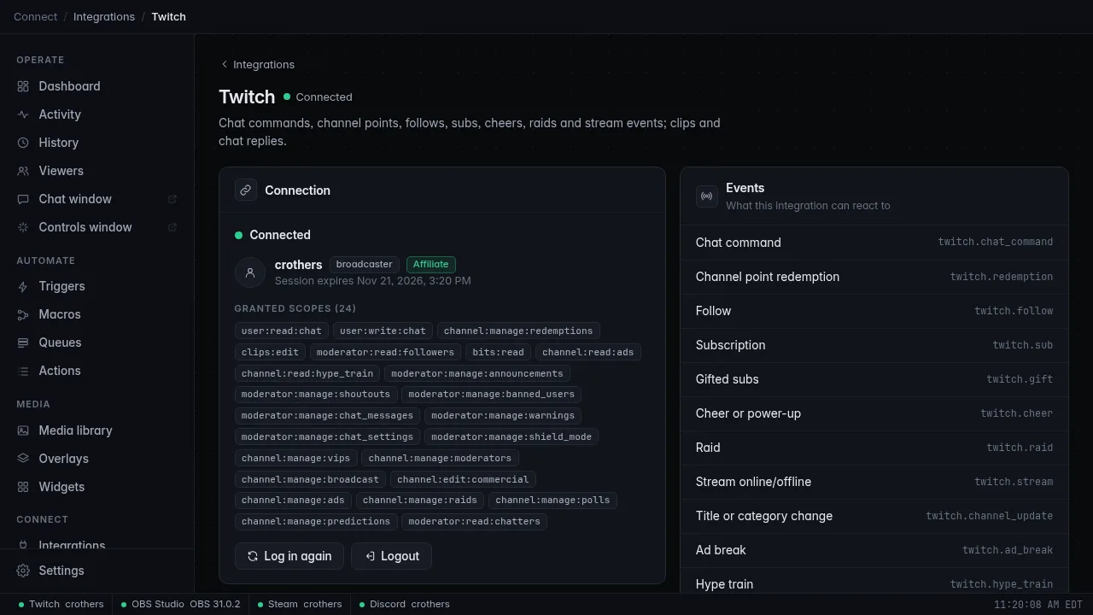Click the bits:read scope tag

tap(498, 352)
